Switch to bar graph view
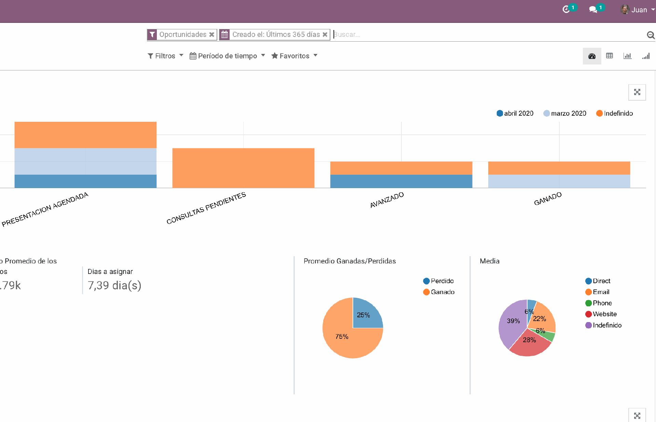656x422 pixels. (627, 56)
